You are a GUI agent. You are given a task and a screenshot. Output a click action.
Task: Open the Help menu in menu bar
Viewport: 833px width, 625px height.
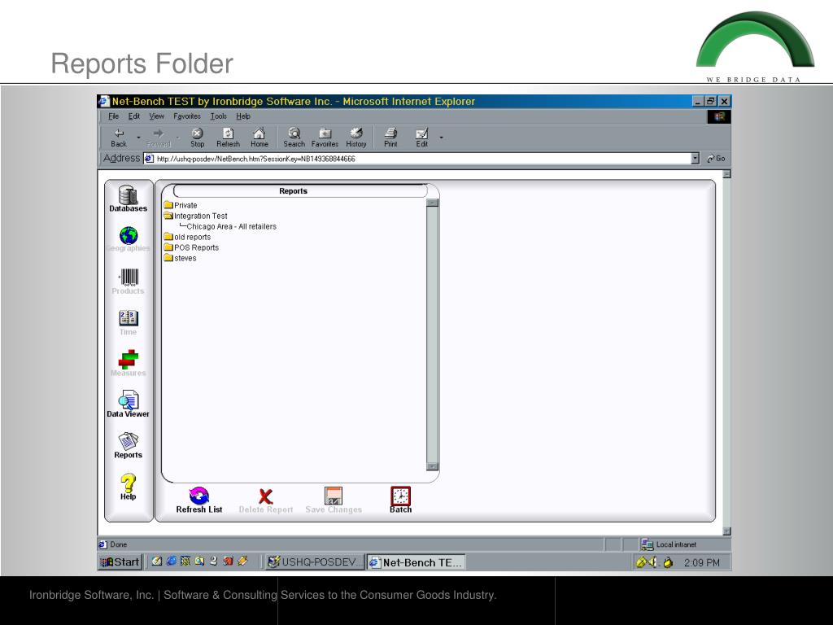pos(243,116)
